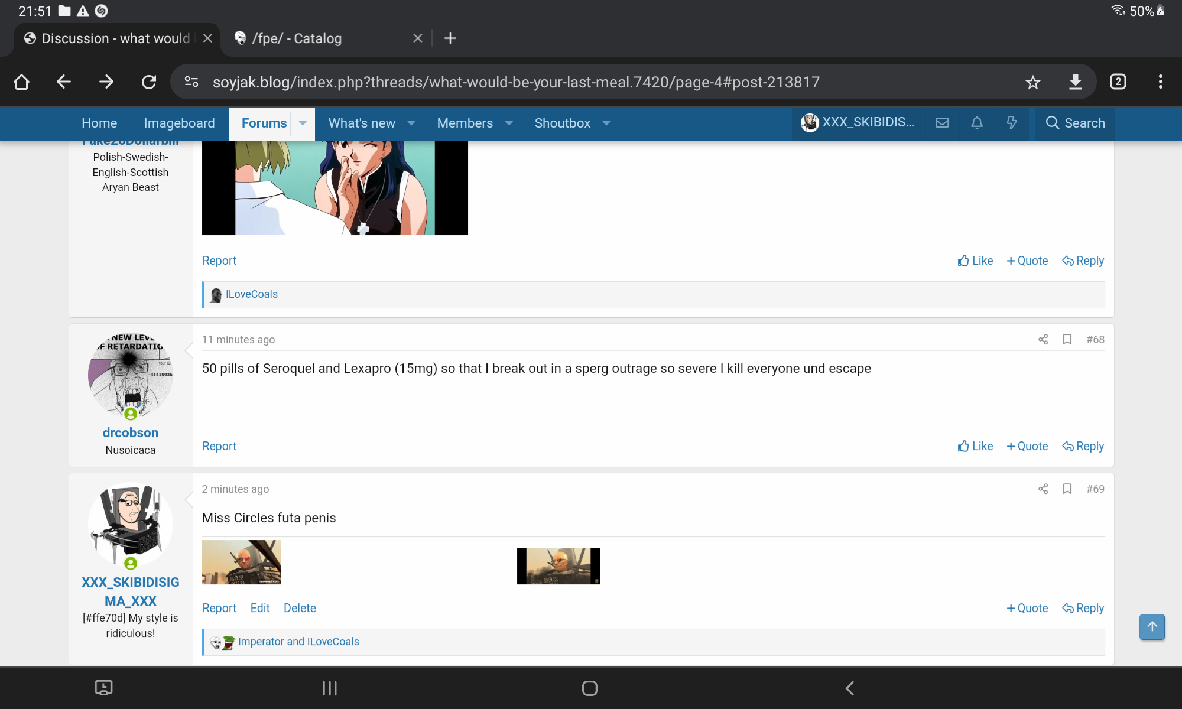Viewport: 1182px width, 709px height.
Task: Open the Shoutbox page
Action: (x=562, y=123)
